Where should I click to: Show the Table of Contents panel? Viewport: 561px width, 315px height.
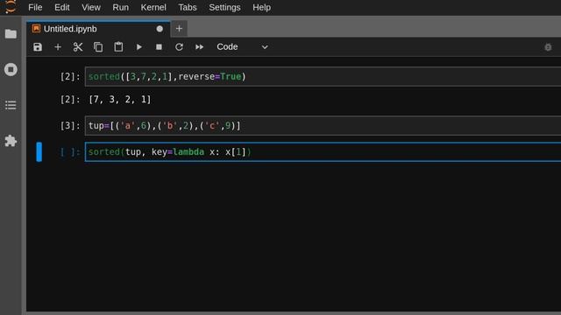(x=11, y=105)
